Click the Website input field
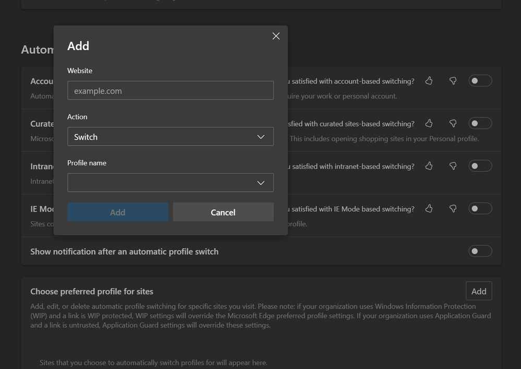The image size is (521, 369). [x=170, y=91]
